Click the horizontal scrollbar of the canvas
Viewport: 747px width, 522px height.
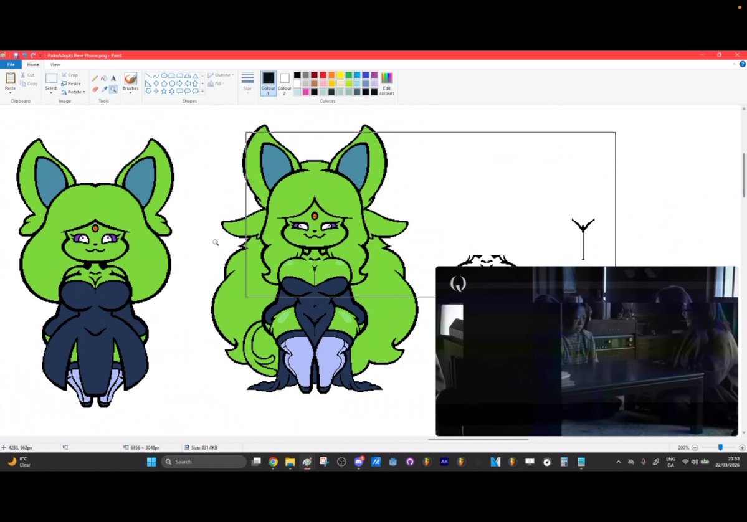478,439
